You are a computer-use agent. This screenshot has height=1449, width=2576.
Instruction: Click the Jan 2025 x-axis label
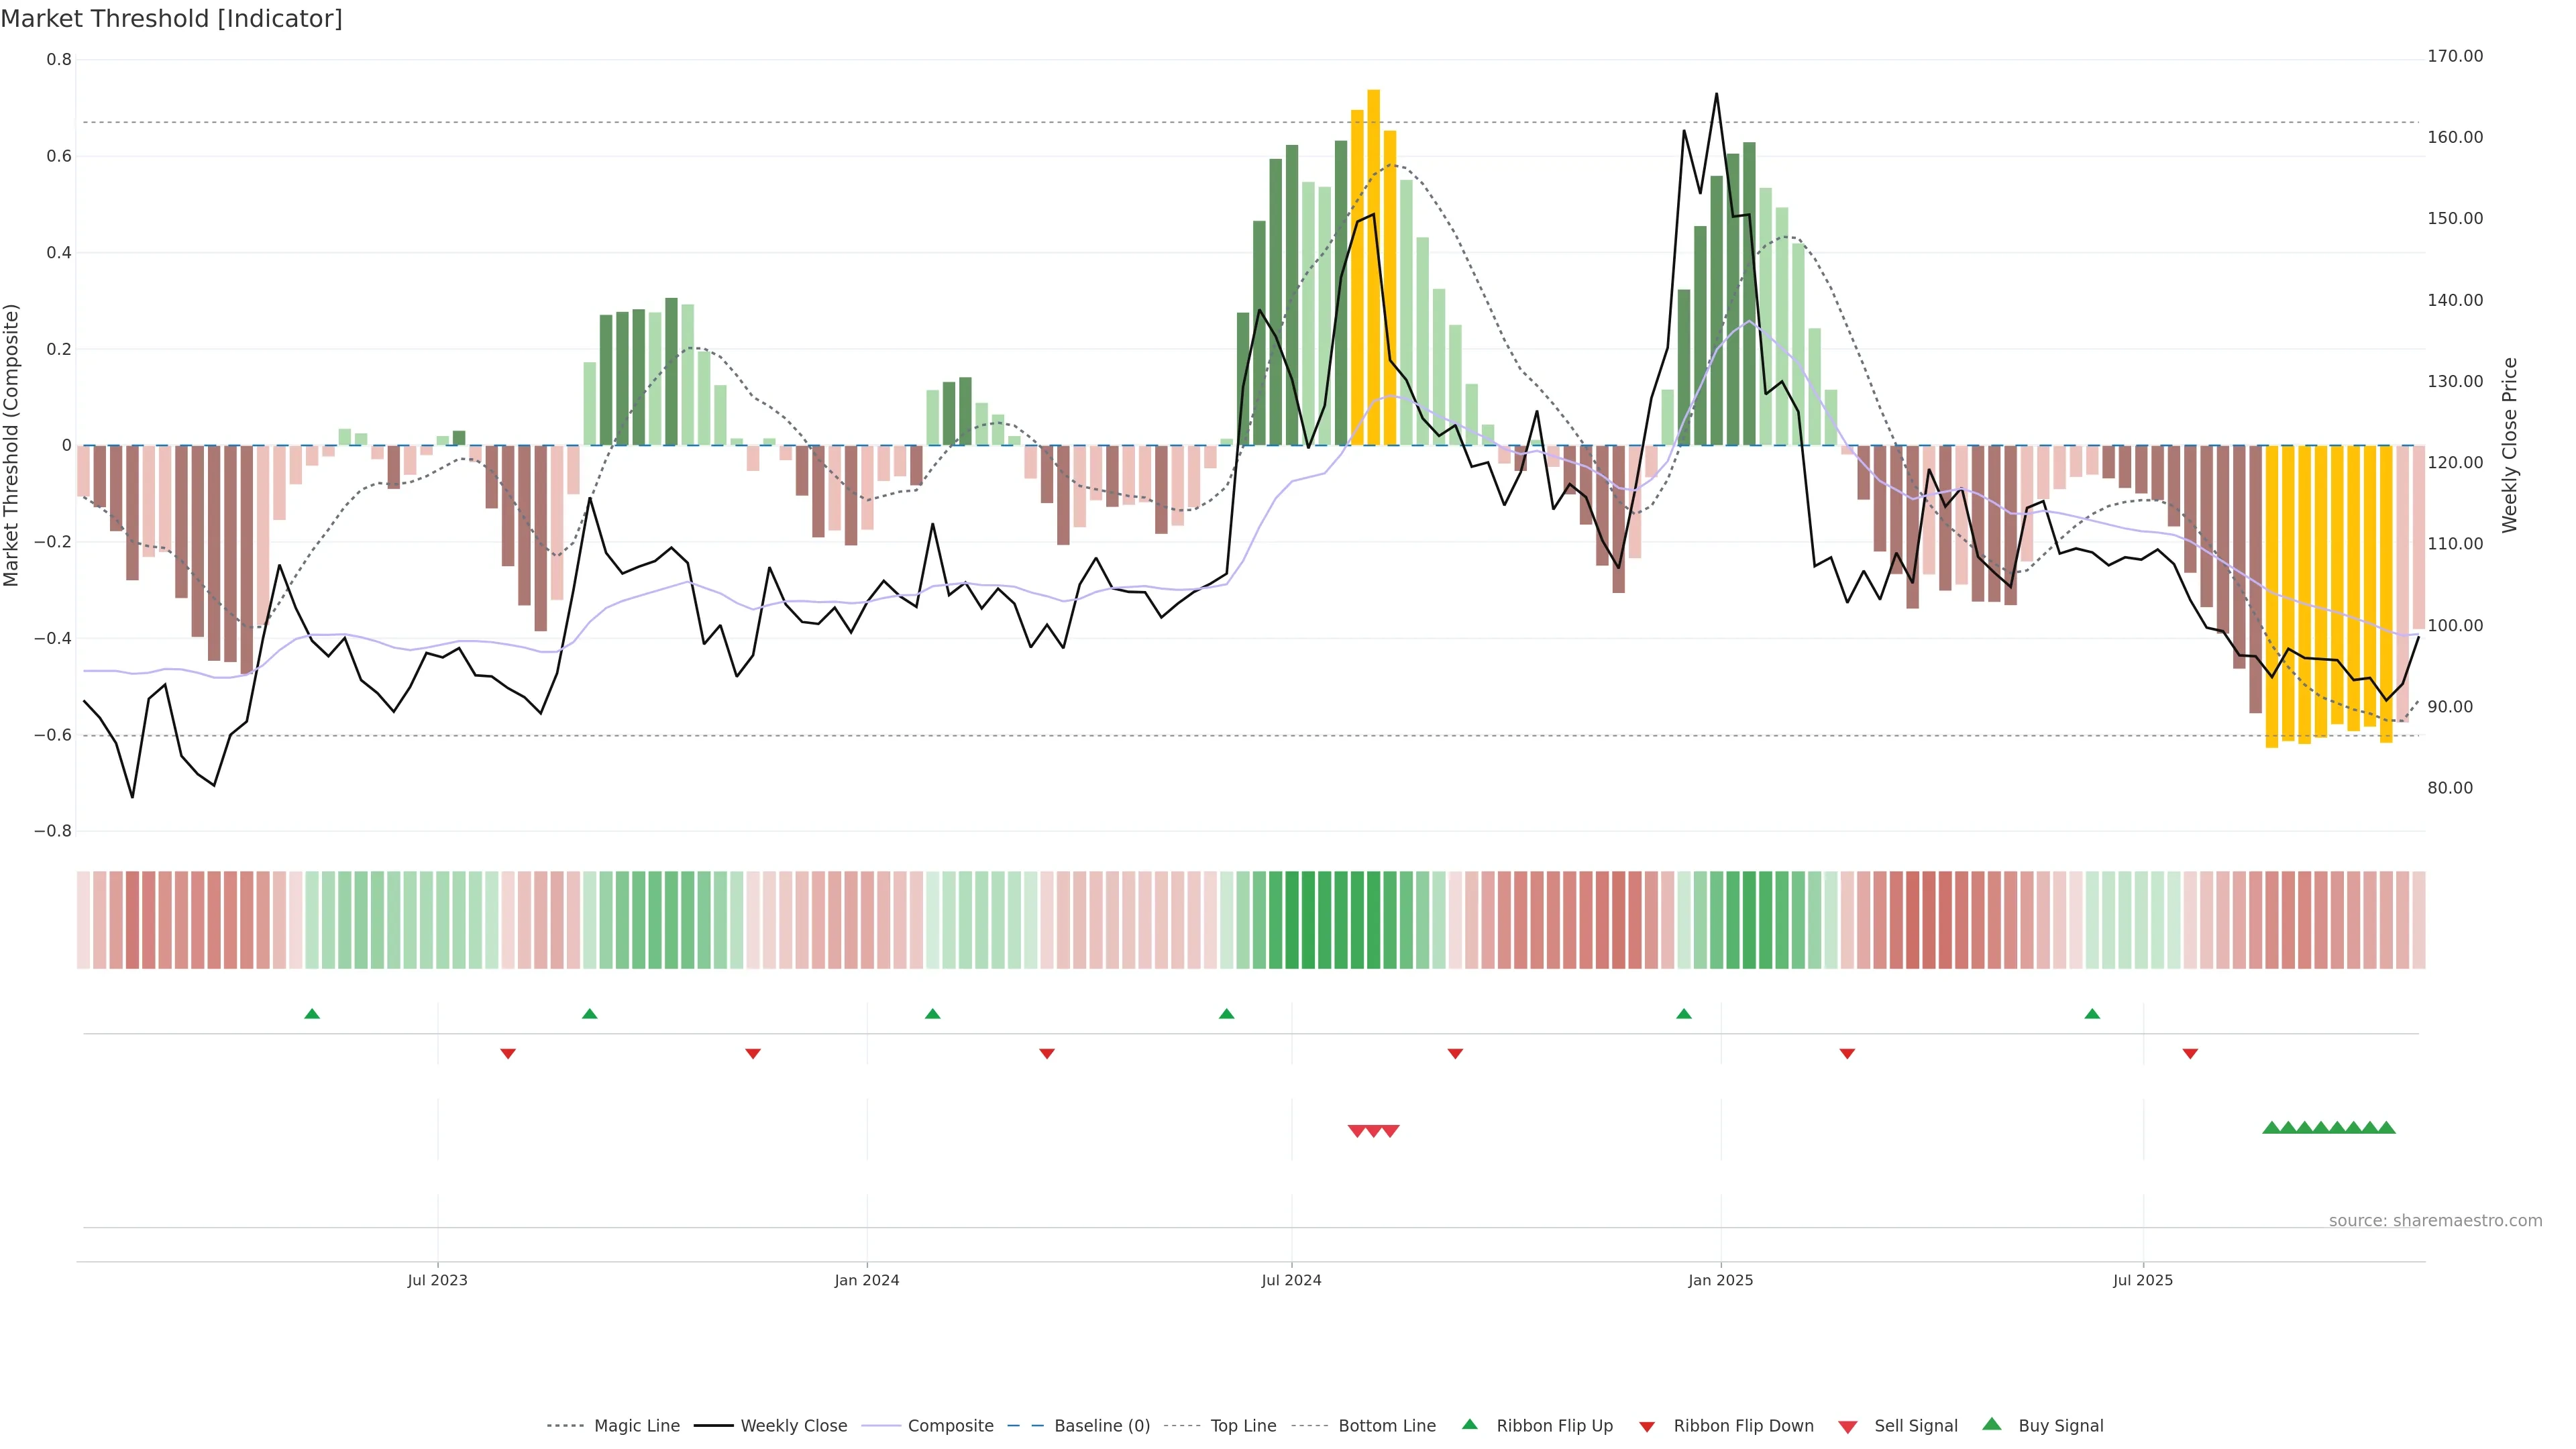tap(1720, 1280)
